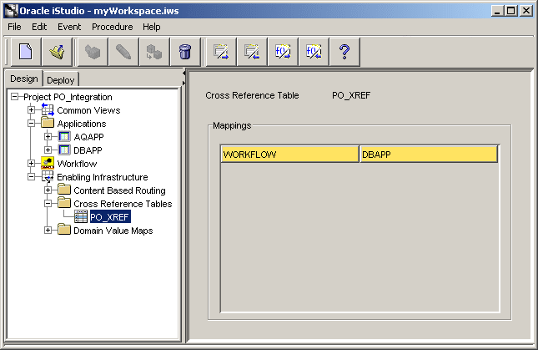This screenshot has height=350, width=538.
Task: Click the splitter expand-right arrow
Action: pyautogui.click(x=184, y=84)
